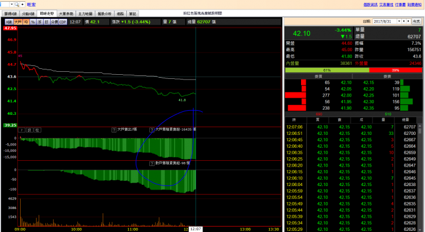Click the bid price 42.00 with volume 277

(346, 95)
